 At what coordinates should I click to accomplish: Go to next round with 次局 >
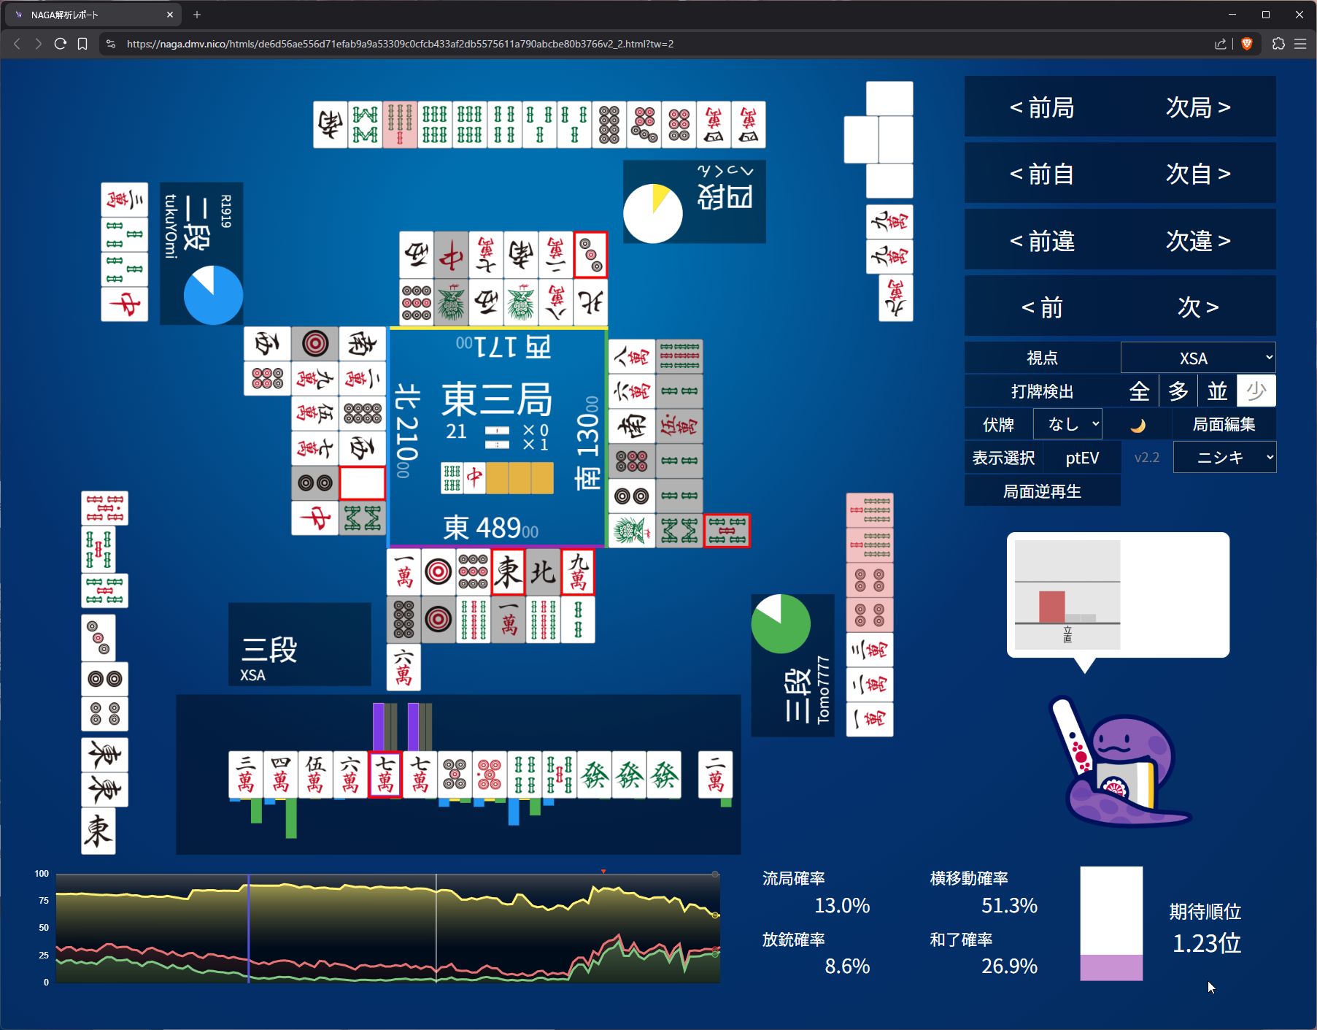[1198, 107]
